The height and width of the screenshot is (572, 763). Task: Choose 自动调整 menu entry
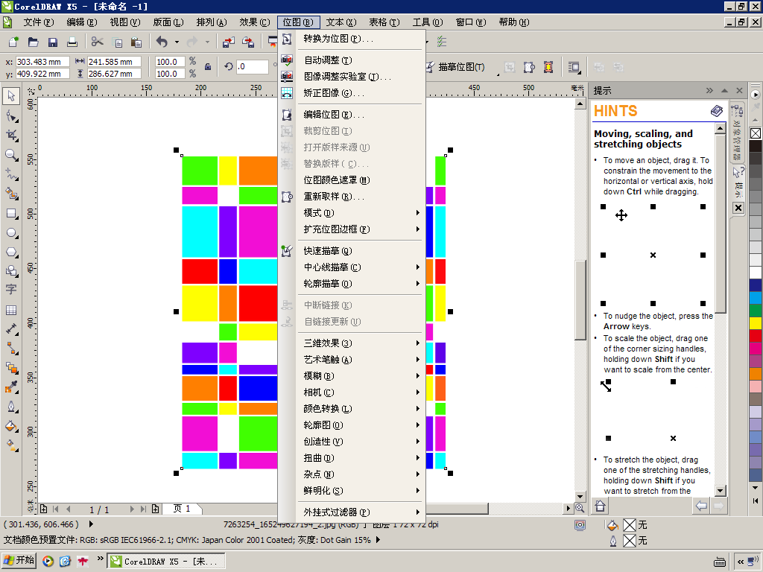[352, 60]
